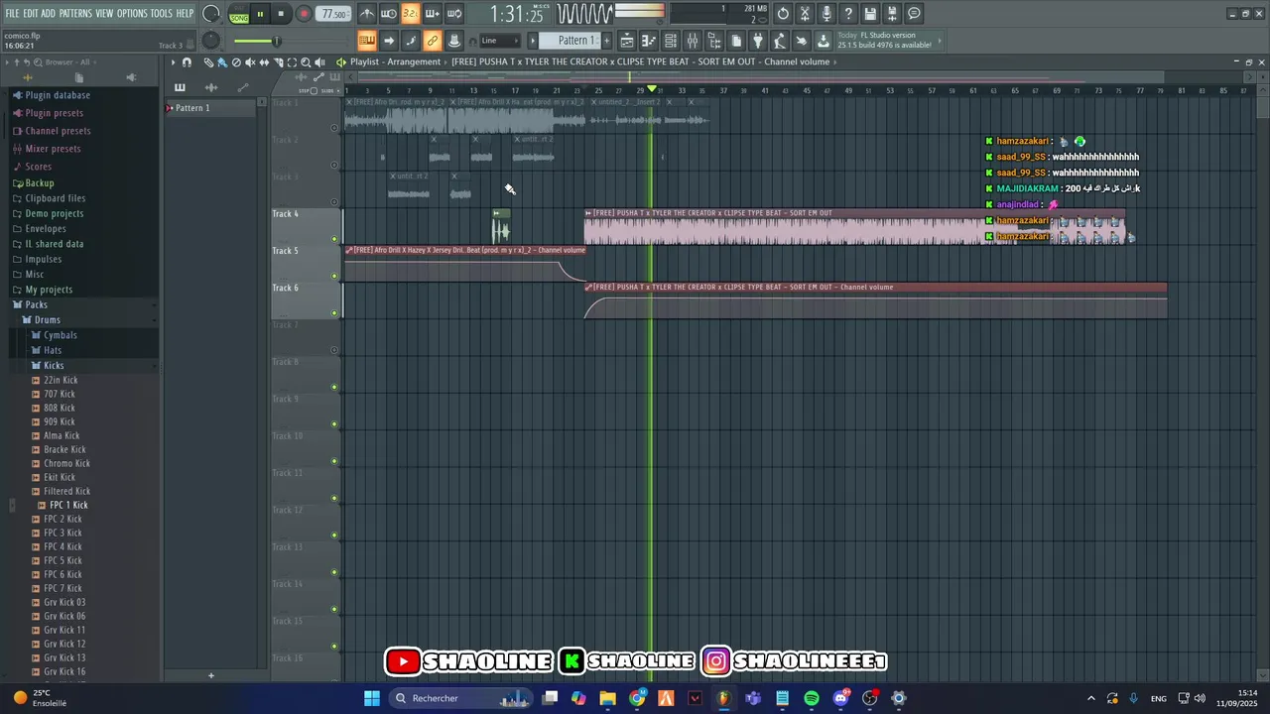Open the global snap dropdown showing Line
Viewport: 1270px width, 714px height.
point(499,41)
